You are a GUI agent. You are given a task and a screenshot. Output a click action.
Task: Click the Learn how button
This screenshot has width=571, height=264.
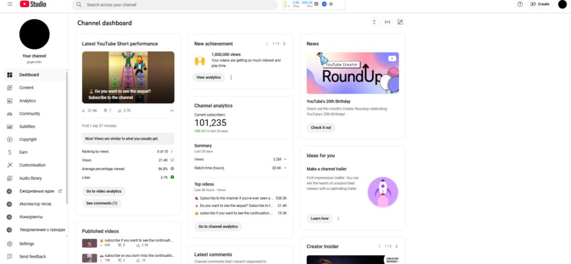(x=320, y=218)
